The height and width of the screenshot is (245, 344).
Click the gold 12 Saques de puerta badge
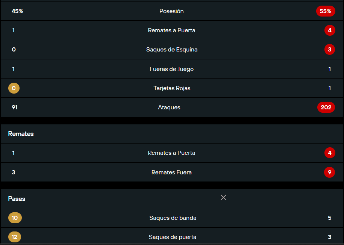point(15,237)
